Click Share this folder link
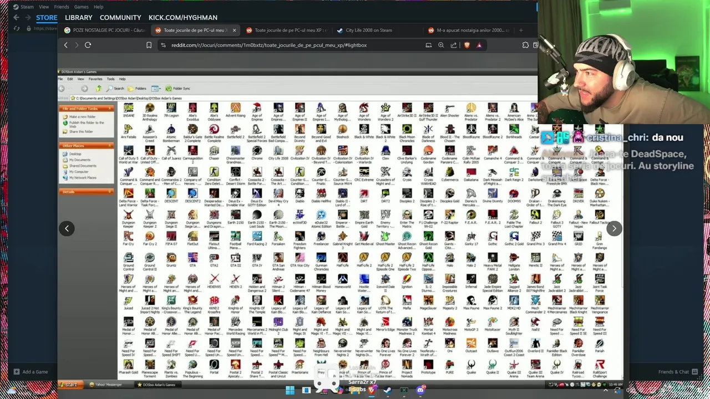Image resolution: width=710 pixels, height=399 pixels. pyautogui.click(x=80, y=131)
